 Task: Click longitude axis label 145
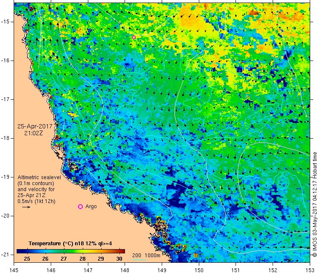click(14, 270)
